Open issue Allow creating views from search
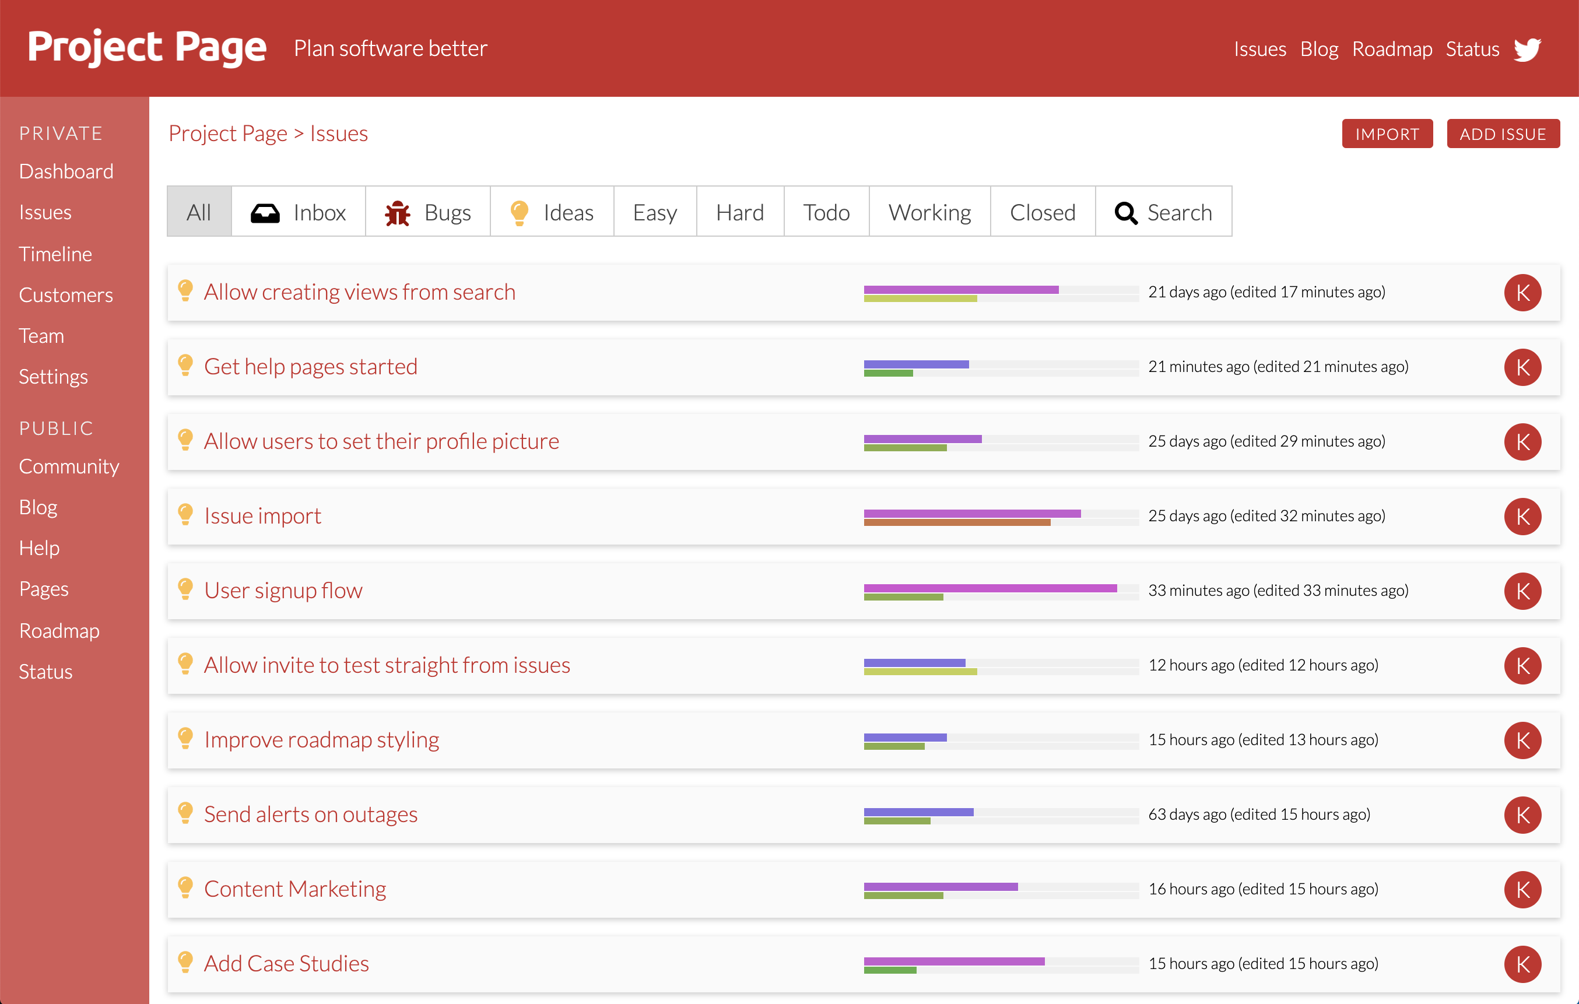 (x=359, y=291)
